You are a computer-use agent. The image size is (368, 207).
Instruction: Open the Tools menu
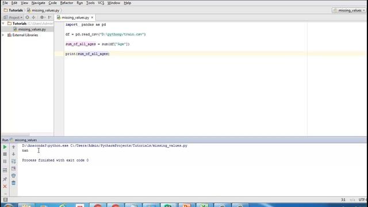click(90, 3)
